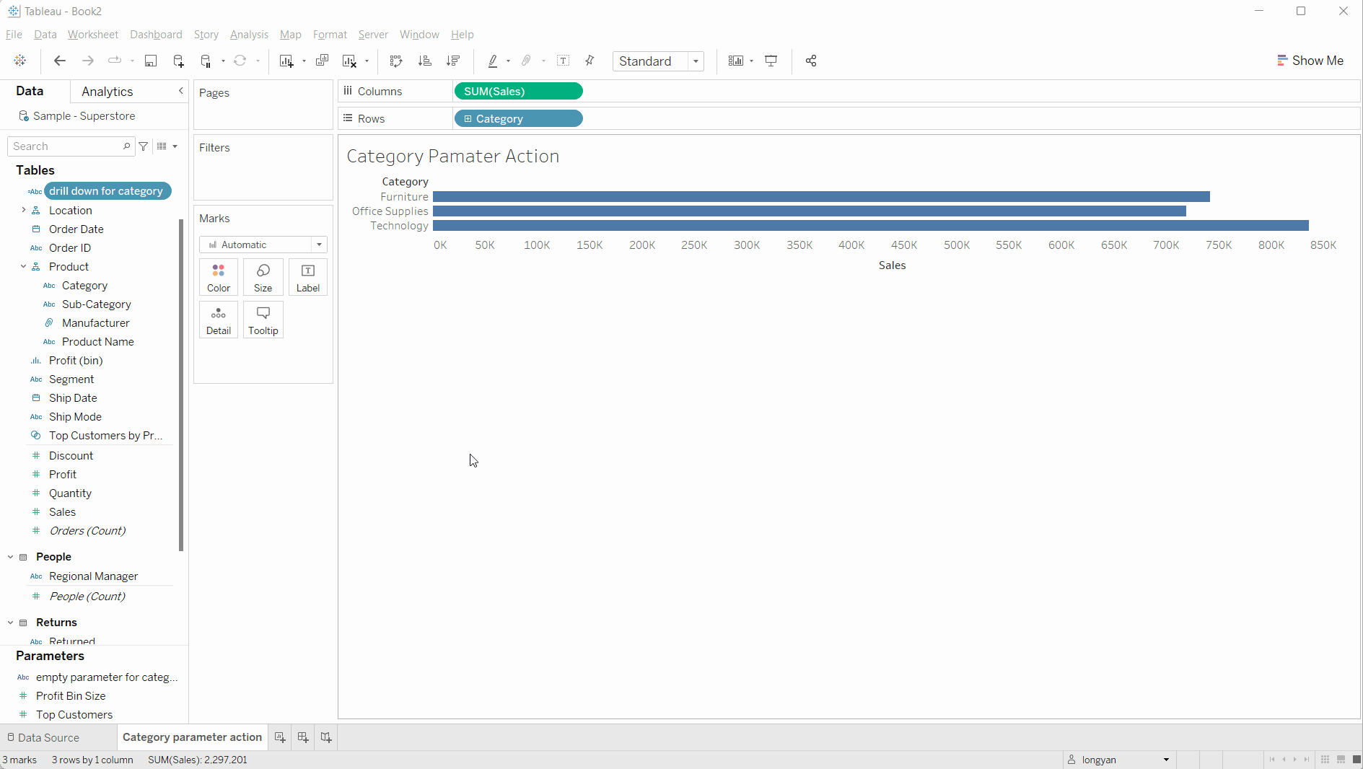Select the SUM(Sales) pill on Columns
Viewport: 1363px width, 769px height.
pos(518,91)
